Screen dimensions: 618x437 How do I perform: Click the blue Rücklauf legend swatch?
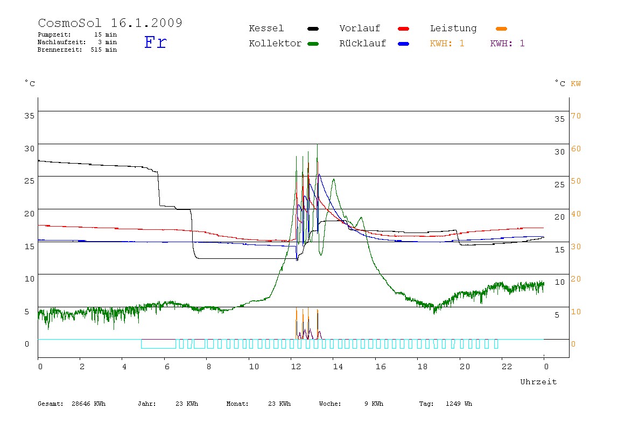(x=404, y=44)
